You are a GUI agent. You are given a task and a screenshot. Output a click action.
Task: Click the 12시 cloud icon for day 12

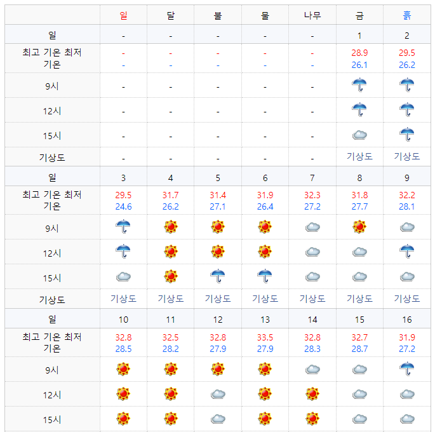click(x=218, y=395)
